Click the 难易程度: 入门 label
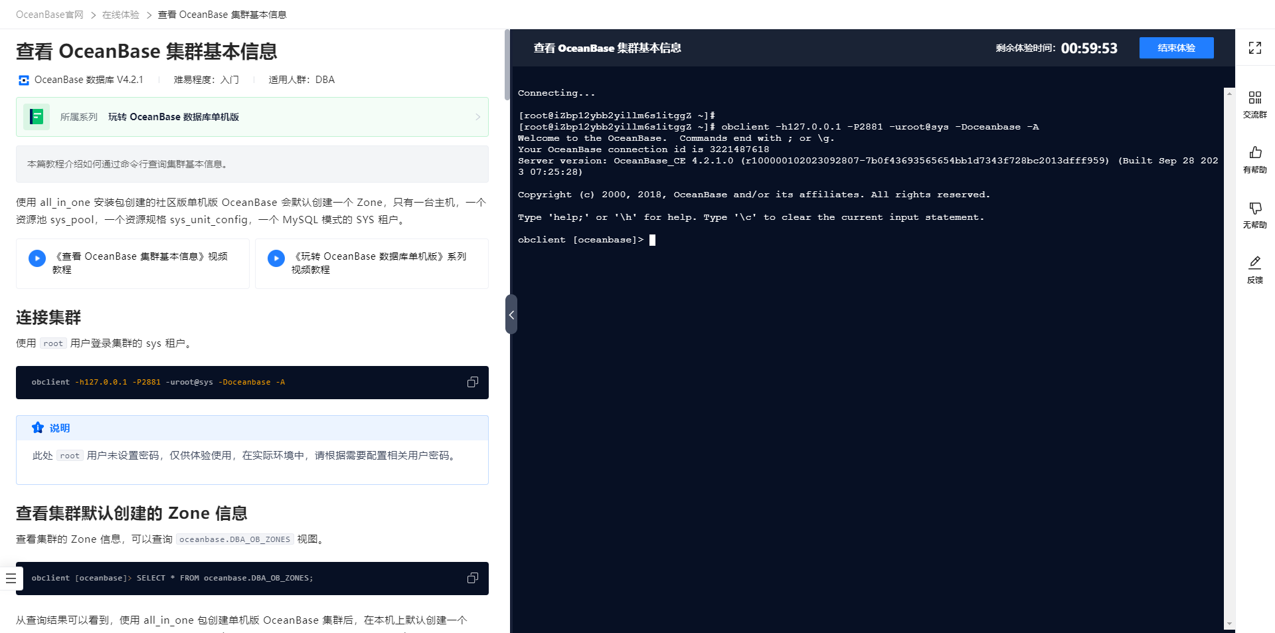 [x=207, y=80]
